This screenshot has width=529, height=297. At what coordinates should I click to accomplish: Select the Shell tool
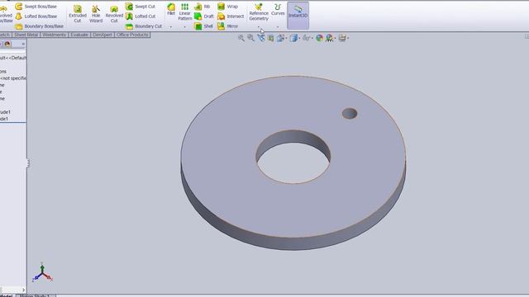click(203, 26)
